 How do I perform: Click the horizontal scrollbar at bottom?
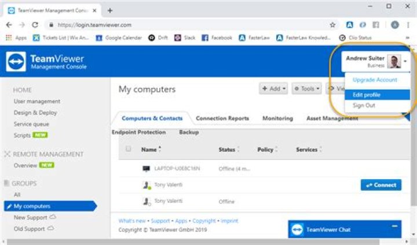coord(193,242)
